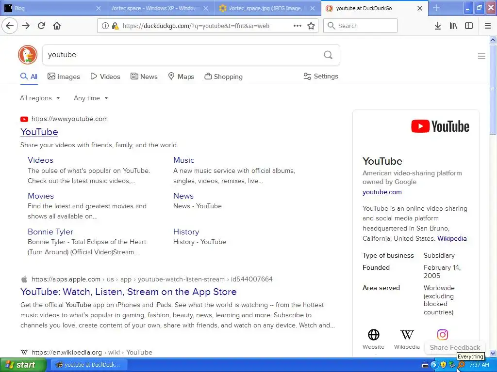Click the yellow security shield tray icon
Screen dimensions: 497x372
pyautogui.click(x=443, y=365)
